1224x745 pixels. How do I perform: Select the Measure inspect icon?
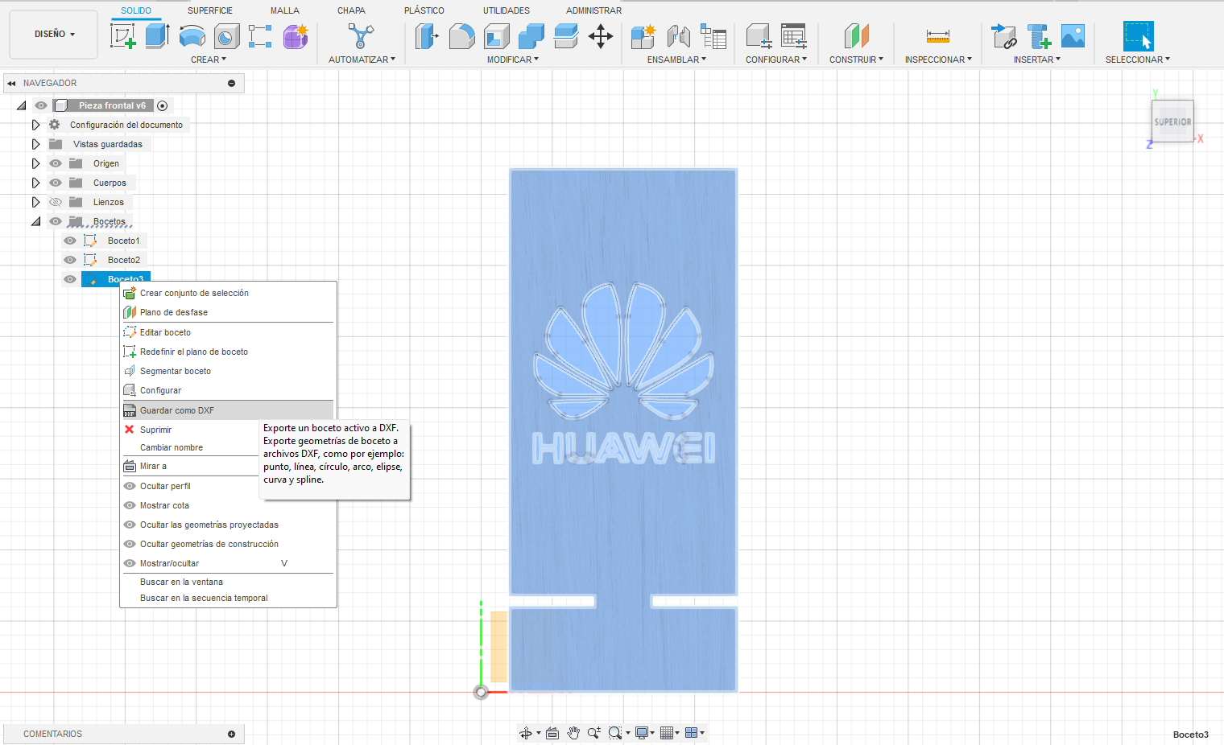point(938,35)
